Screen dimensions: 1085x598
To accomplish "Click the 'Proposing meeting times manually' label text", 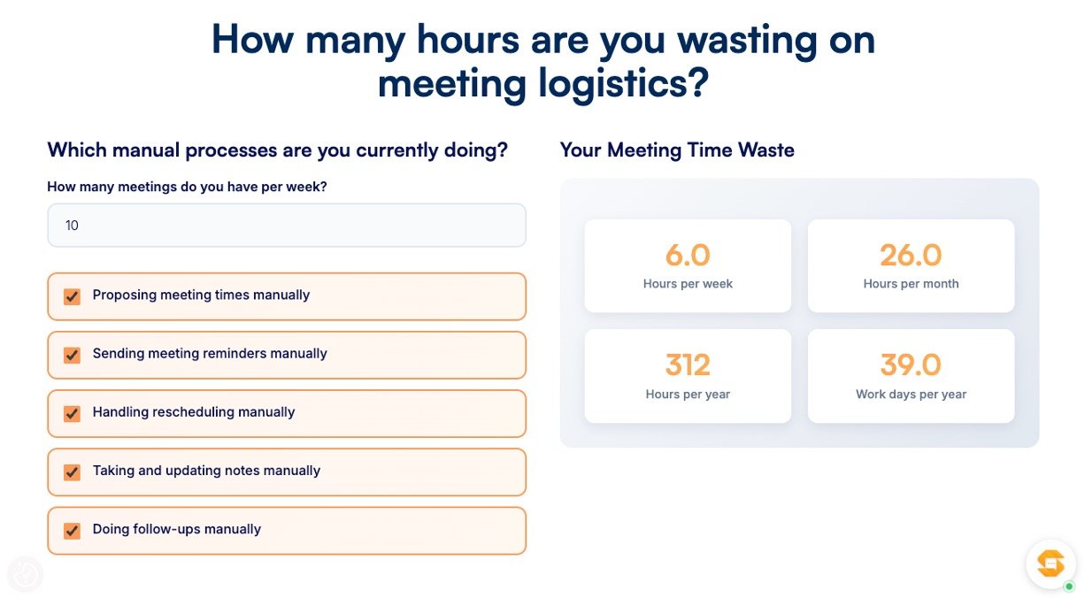I will pyautogui.click(x=201, y=295).
